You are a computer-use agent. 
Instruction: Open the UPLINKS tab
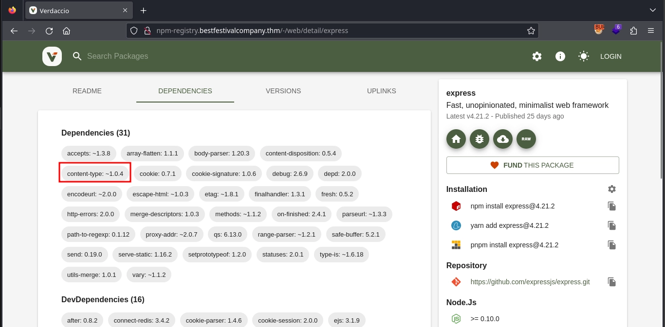click(382, 91)
